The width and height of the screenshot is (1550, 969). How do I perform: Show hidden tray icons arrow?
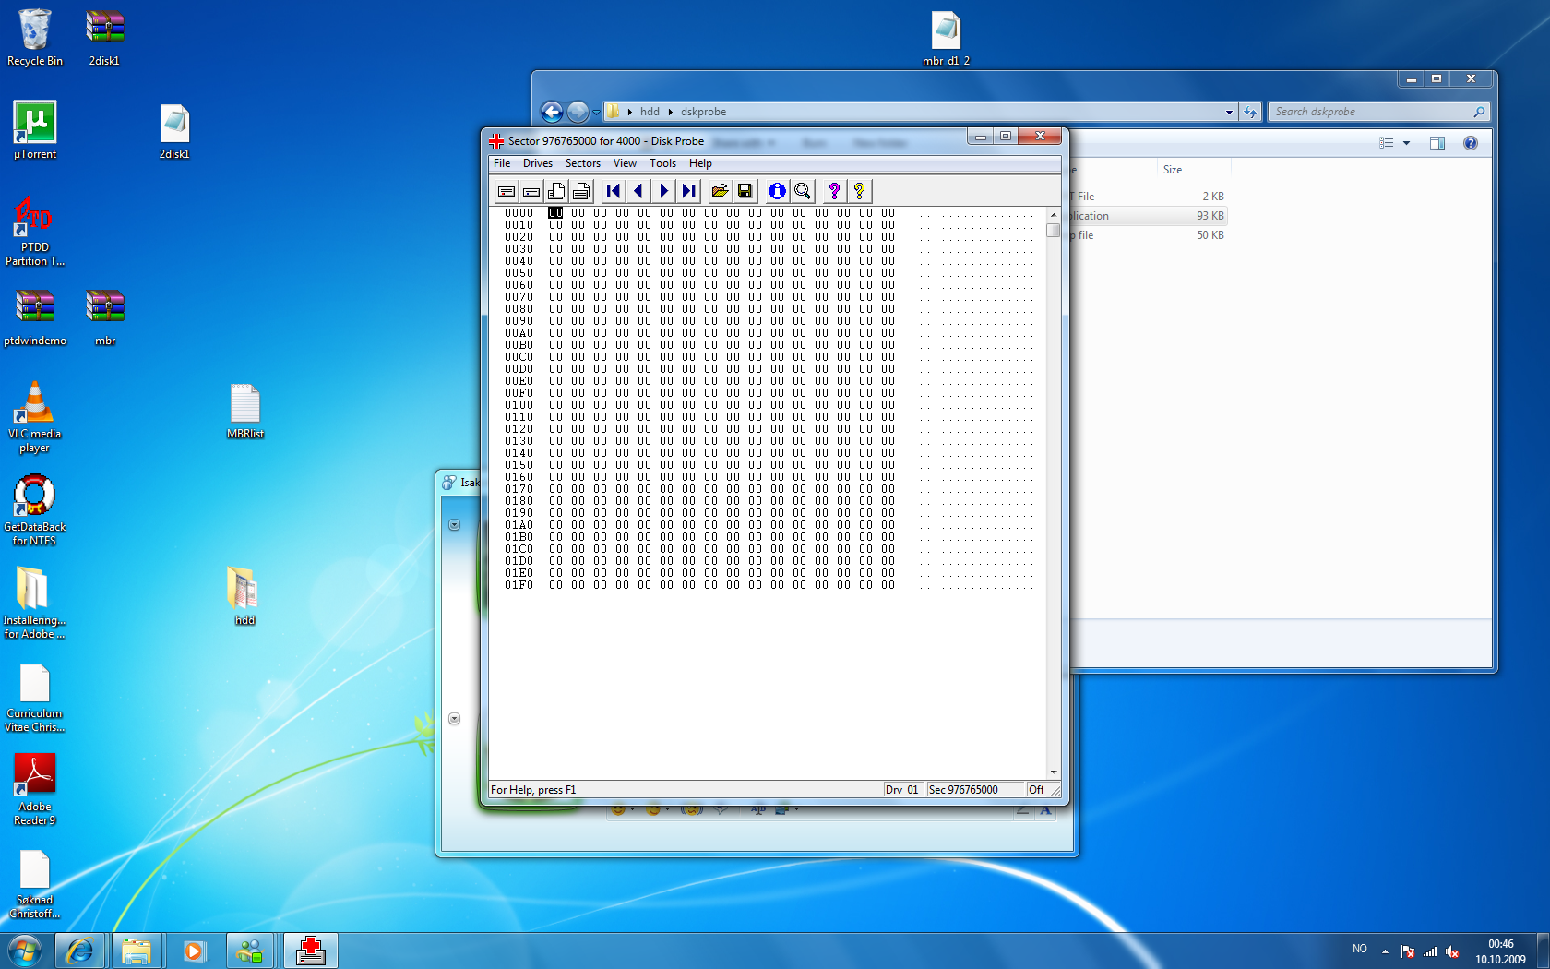[1385, 951]
